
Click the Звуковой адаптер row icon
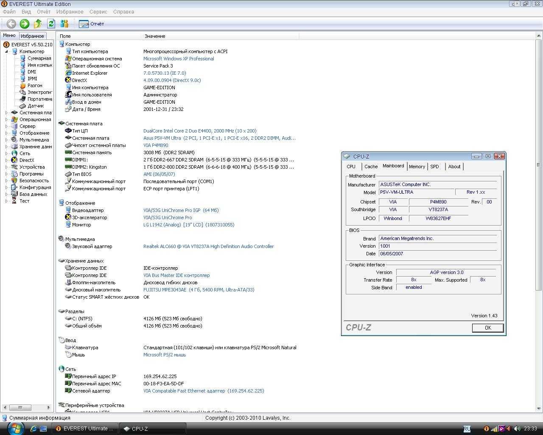(68, 246)
